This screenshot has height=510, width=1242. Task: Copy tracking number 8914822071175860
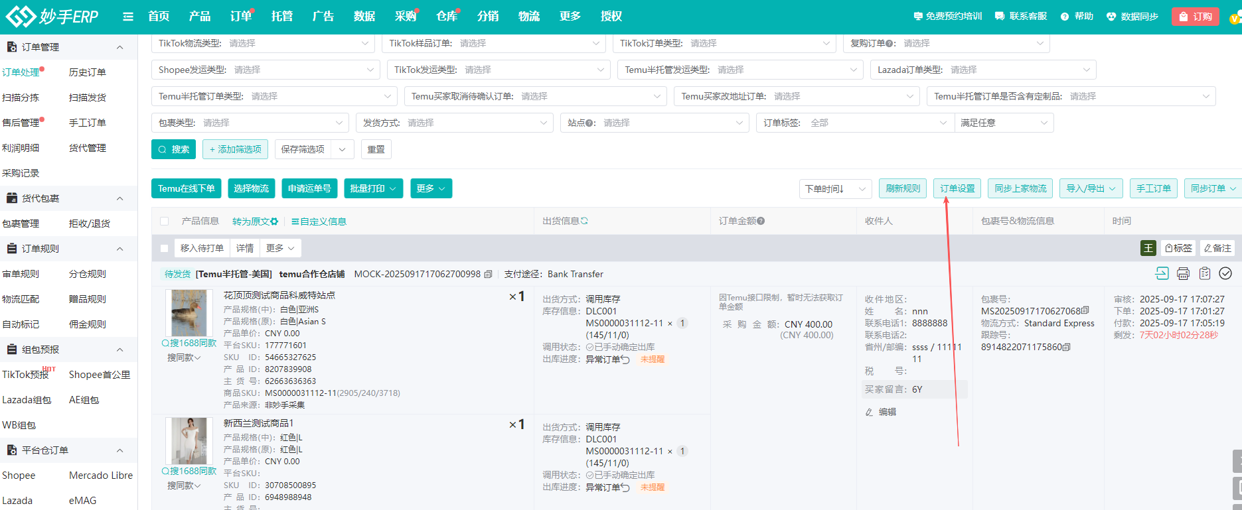click(1066, 347)
